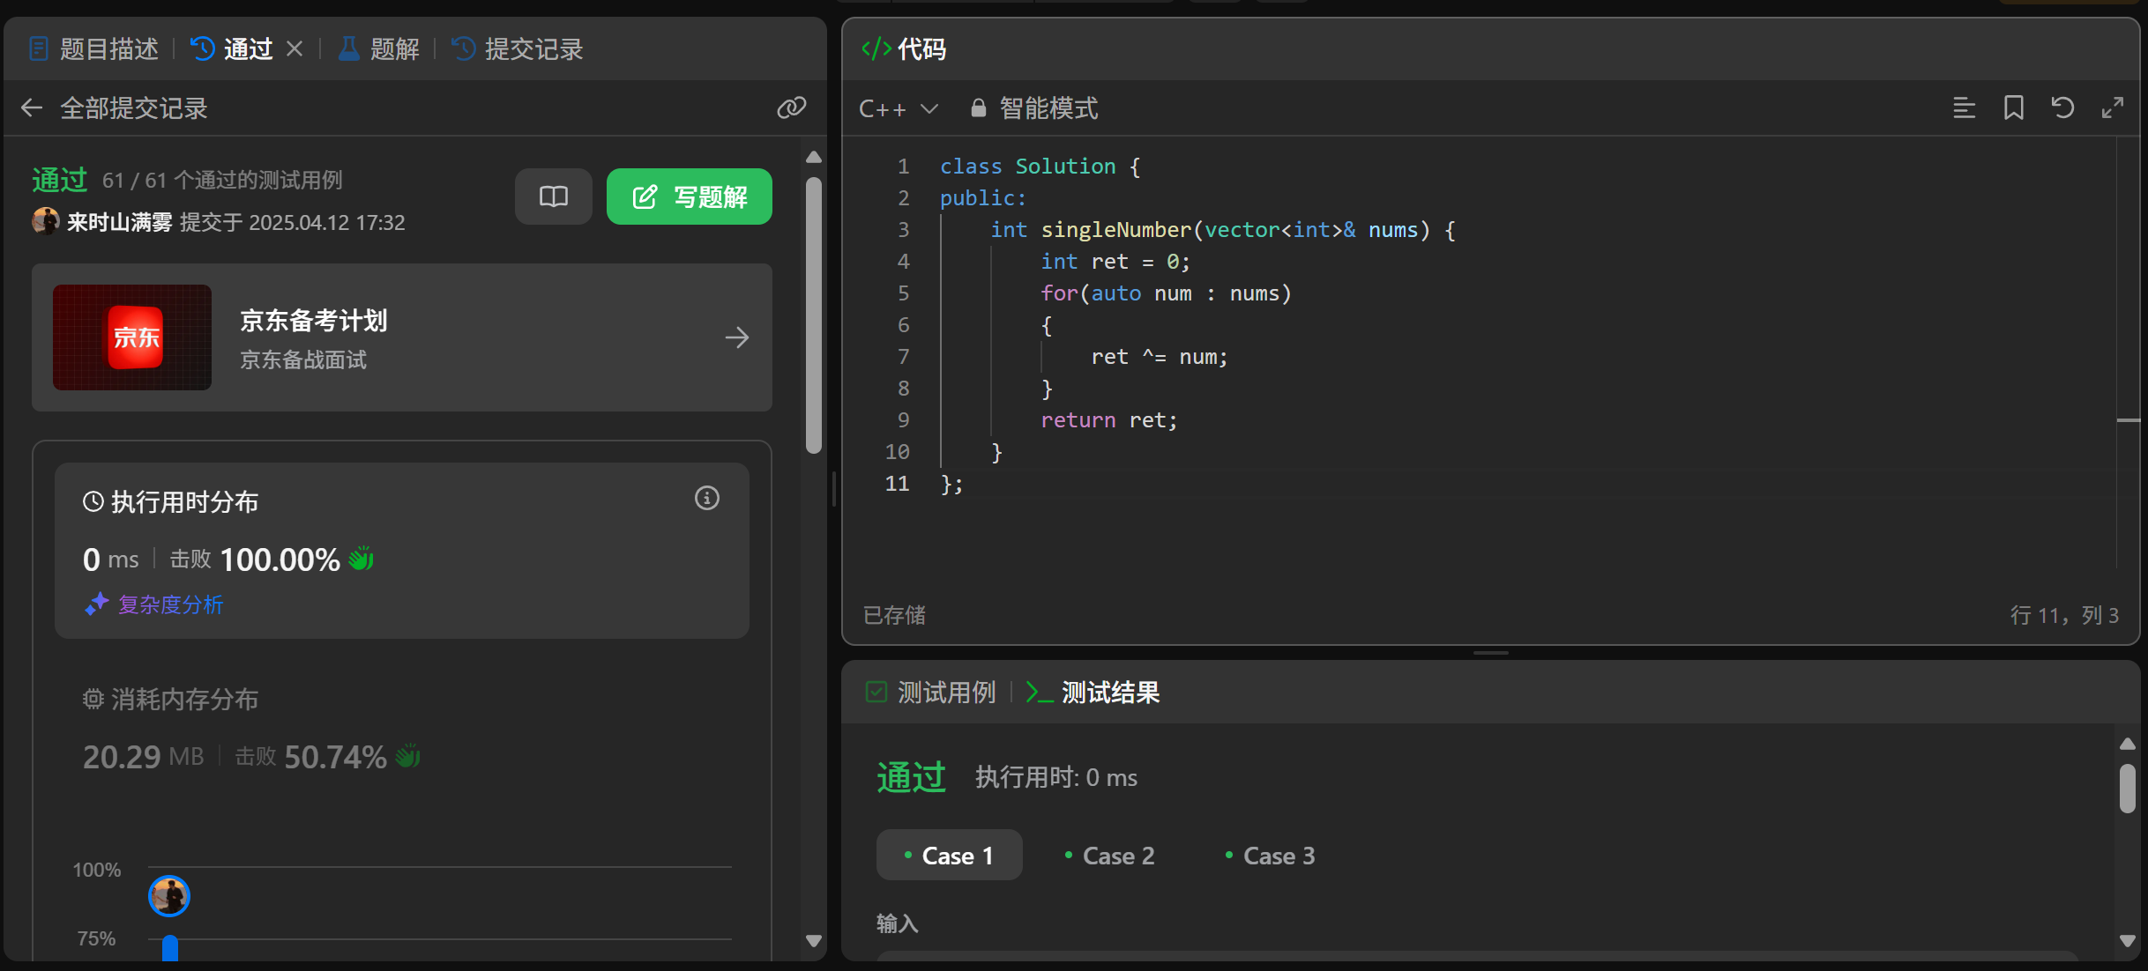Expand the 消耗内存分布 section
This screenshot has height=971, width=2148.
[183, 699]
